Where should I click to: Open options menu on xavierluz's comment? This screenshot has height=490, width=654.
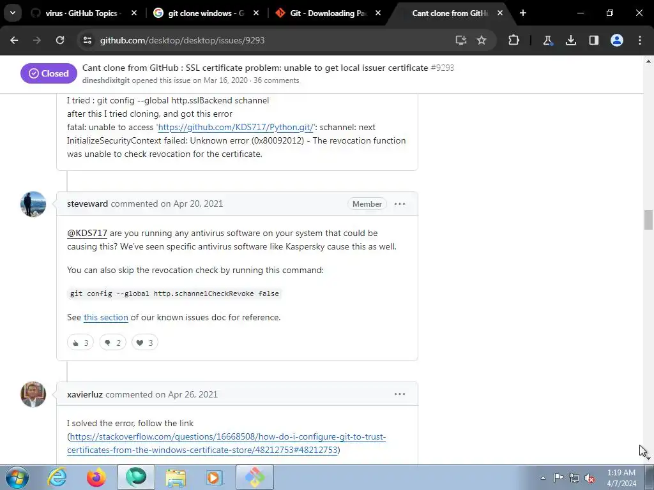(400, 394)
